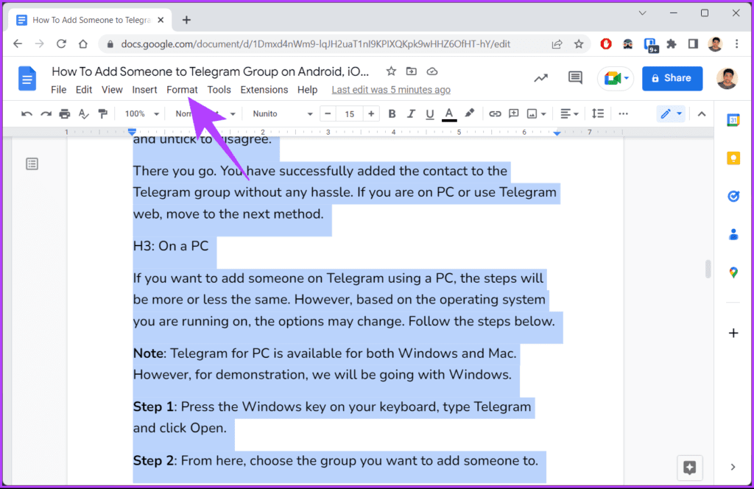Check cloud document status icon
Viewport: 754px width, 489px height.
click(x=431, y=71)
